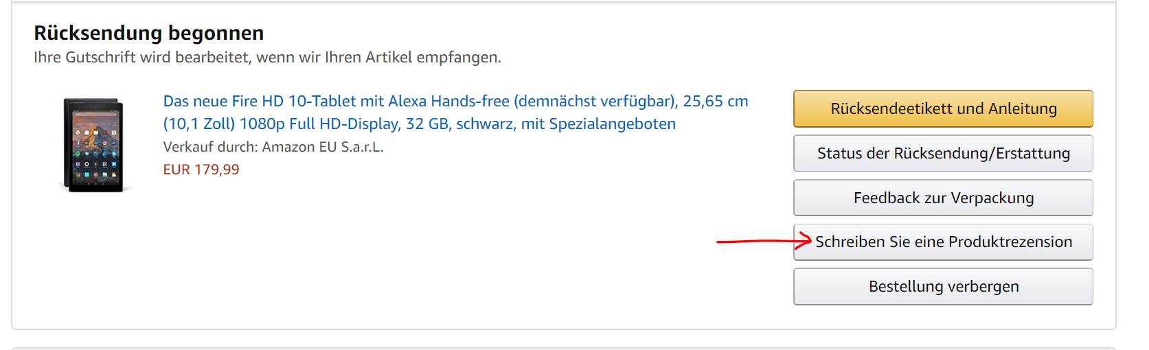Click the red arrow annotation head

(804, 241)
